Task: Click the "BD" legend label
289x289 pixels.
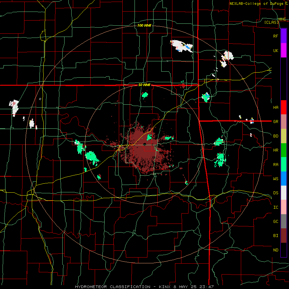Action: pyautogui.click(x=276, y=136)
